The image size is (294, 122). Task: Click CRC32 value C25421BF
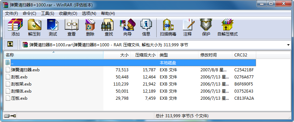(244, 70)
